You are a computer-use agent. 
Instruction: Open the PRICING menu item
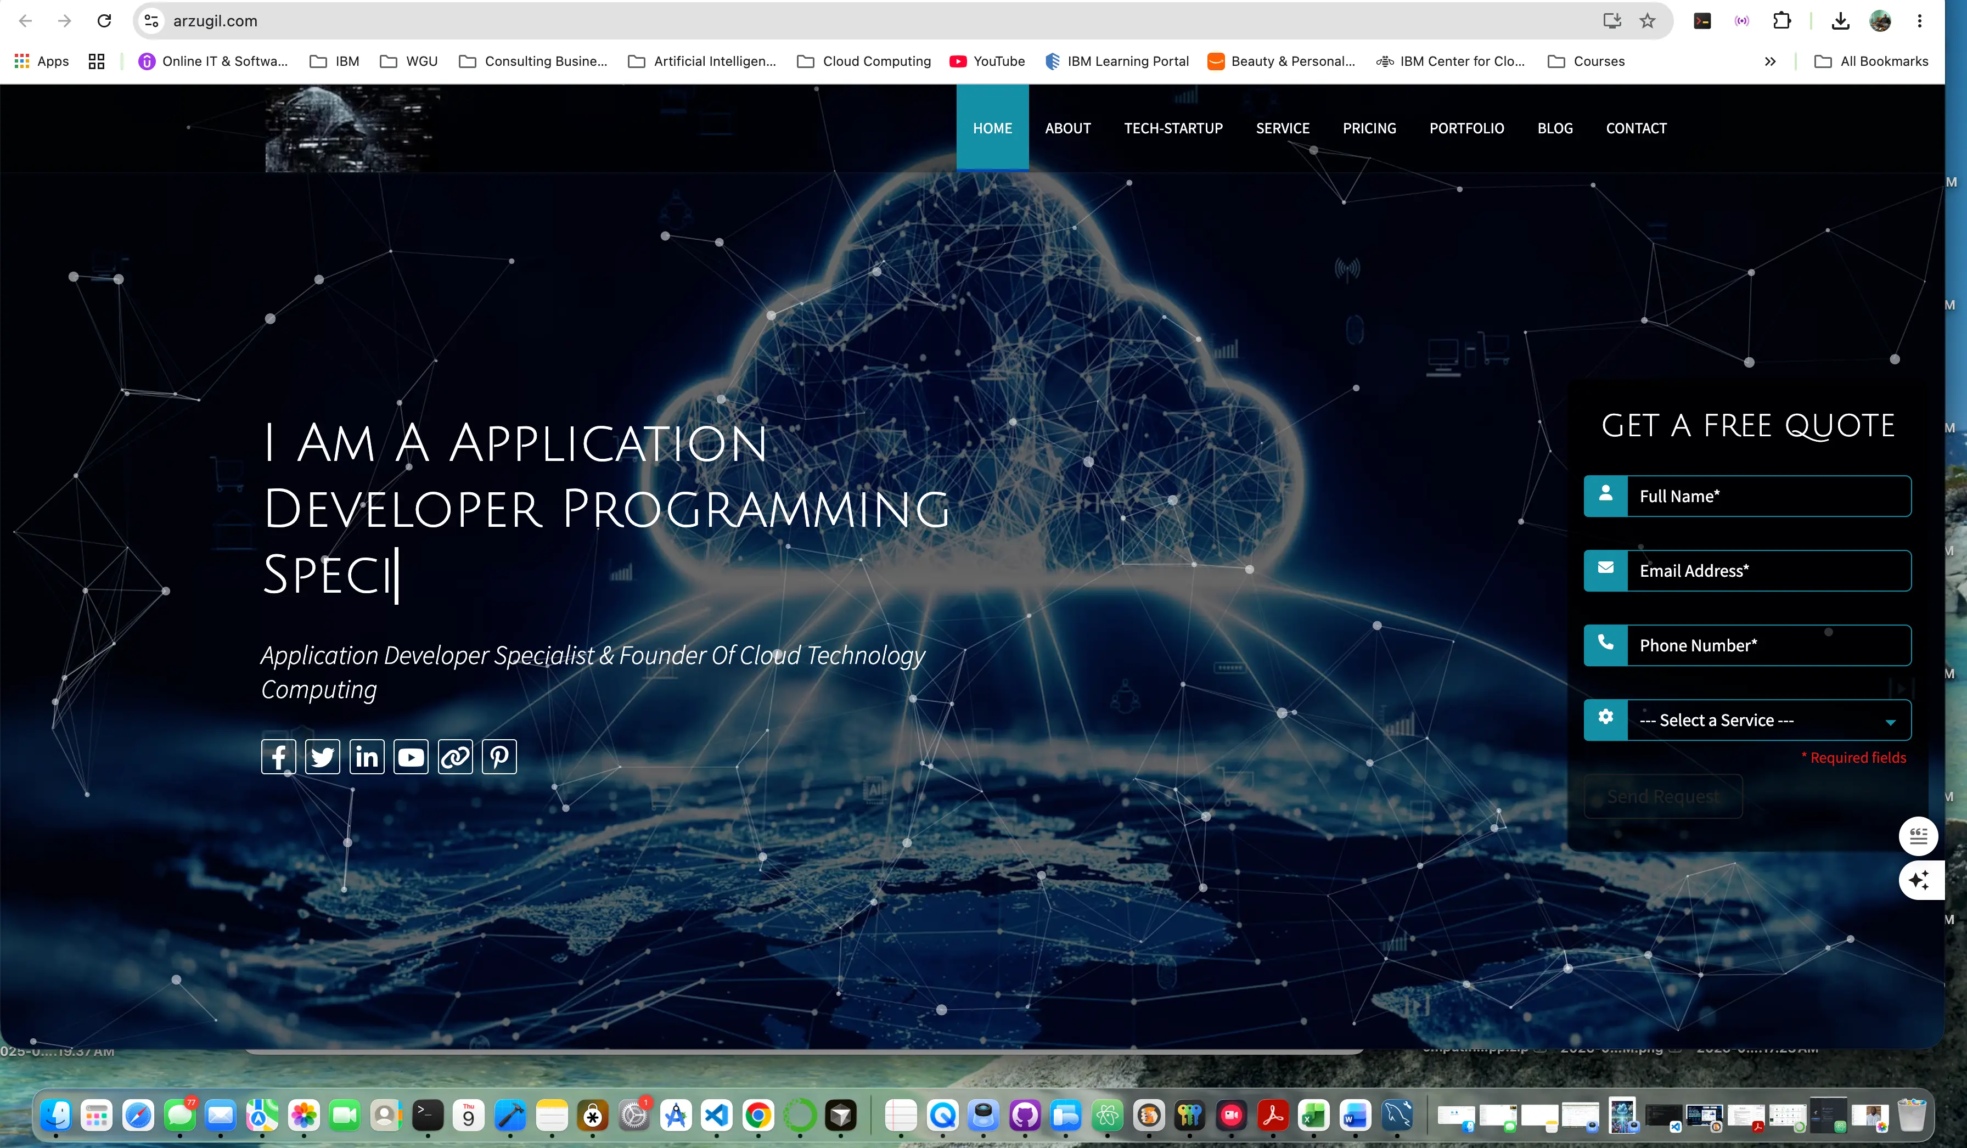coord(1369,128)
